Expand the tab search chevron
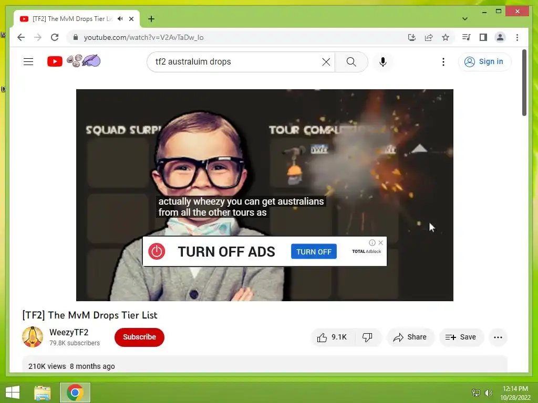The width and height of the screenshot is (538, 403). point(464,19)
